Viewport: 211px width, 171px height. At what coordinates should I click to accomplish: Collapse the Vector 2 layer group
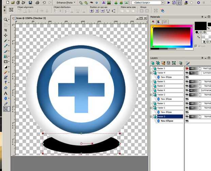(x=151, y=95)
